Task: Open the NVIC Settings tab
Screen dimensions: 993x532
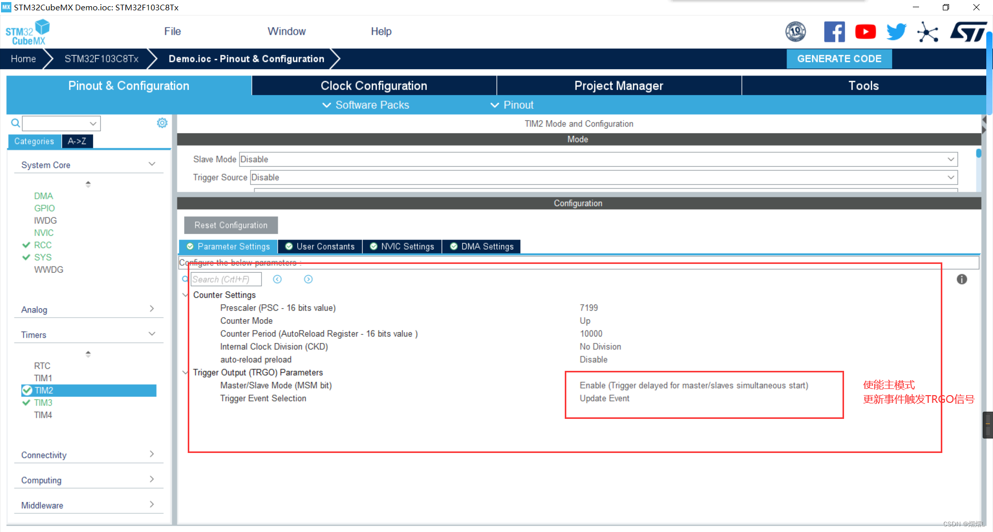Action: point(402,246)
